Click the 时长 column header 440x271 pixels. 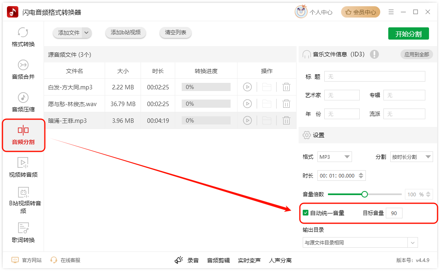[158, 71]
